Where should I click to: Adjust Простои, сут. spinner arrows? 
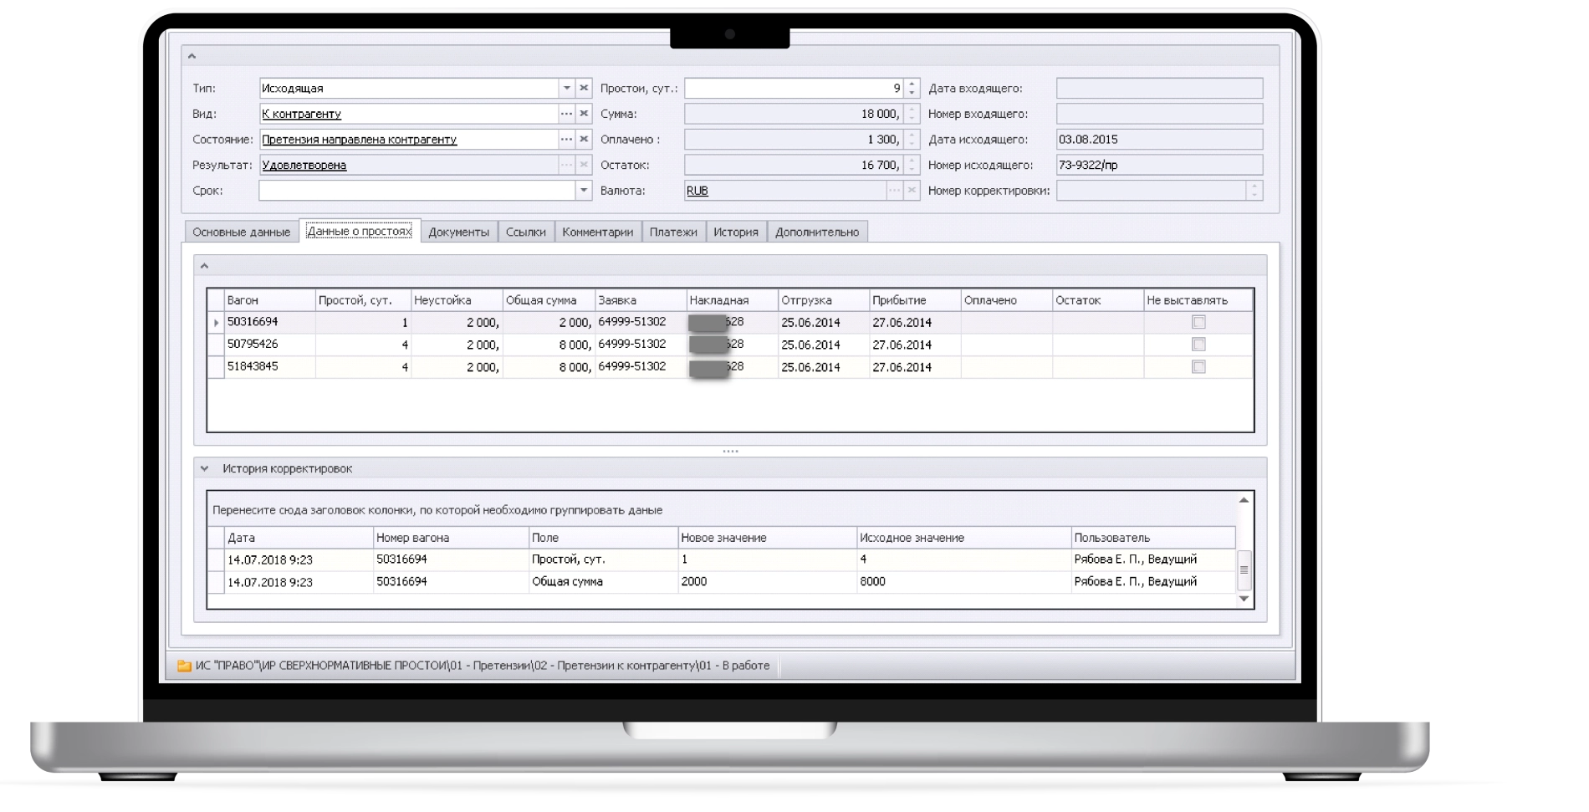(912, 88)
